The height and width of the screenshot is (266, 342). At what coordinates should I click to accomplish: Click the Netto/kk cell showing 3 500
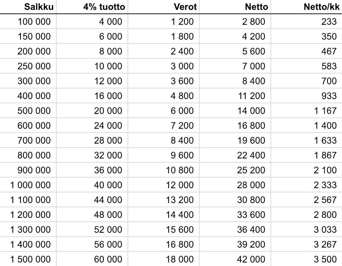point(325,259)
